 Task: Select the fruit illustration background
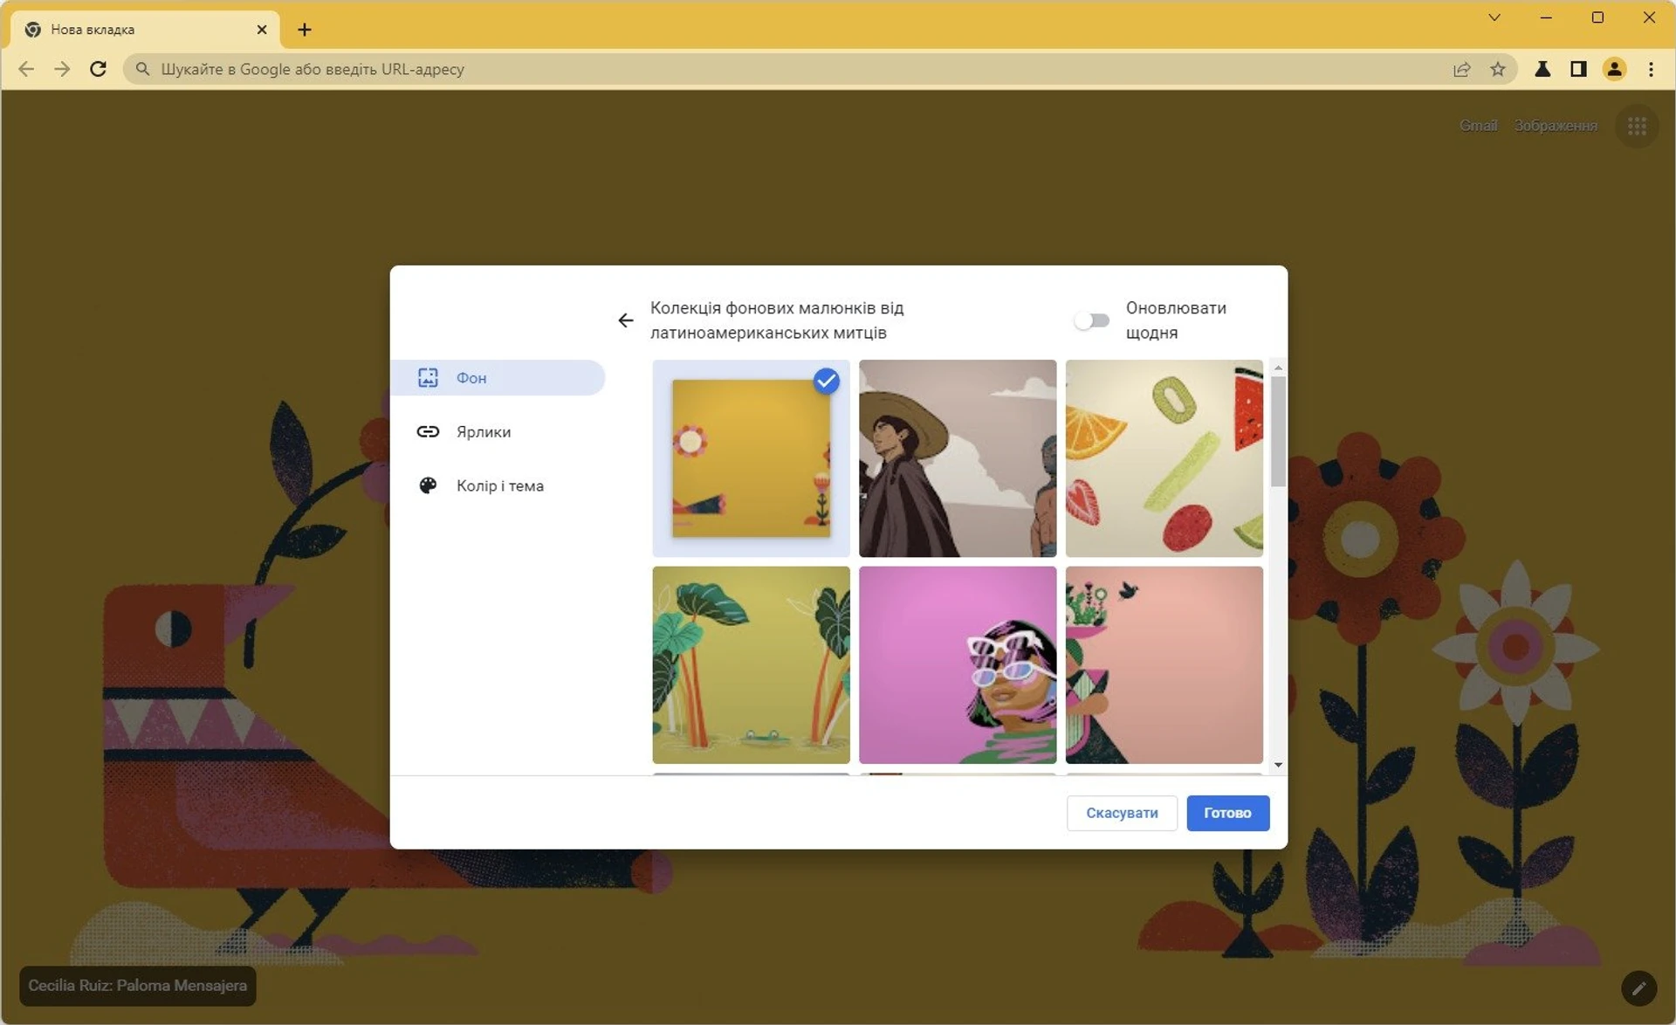[x=1164, y=458]
